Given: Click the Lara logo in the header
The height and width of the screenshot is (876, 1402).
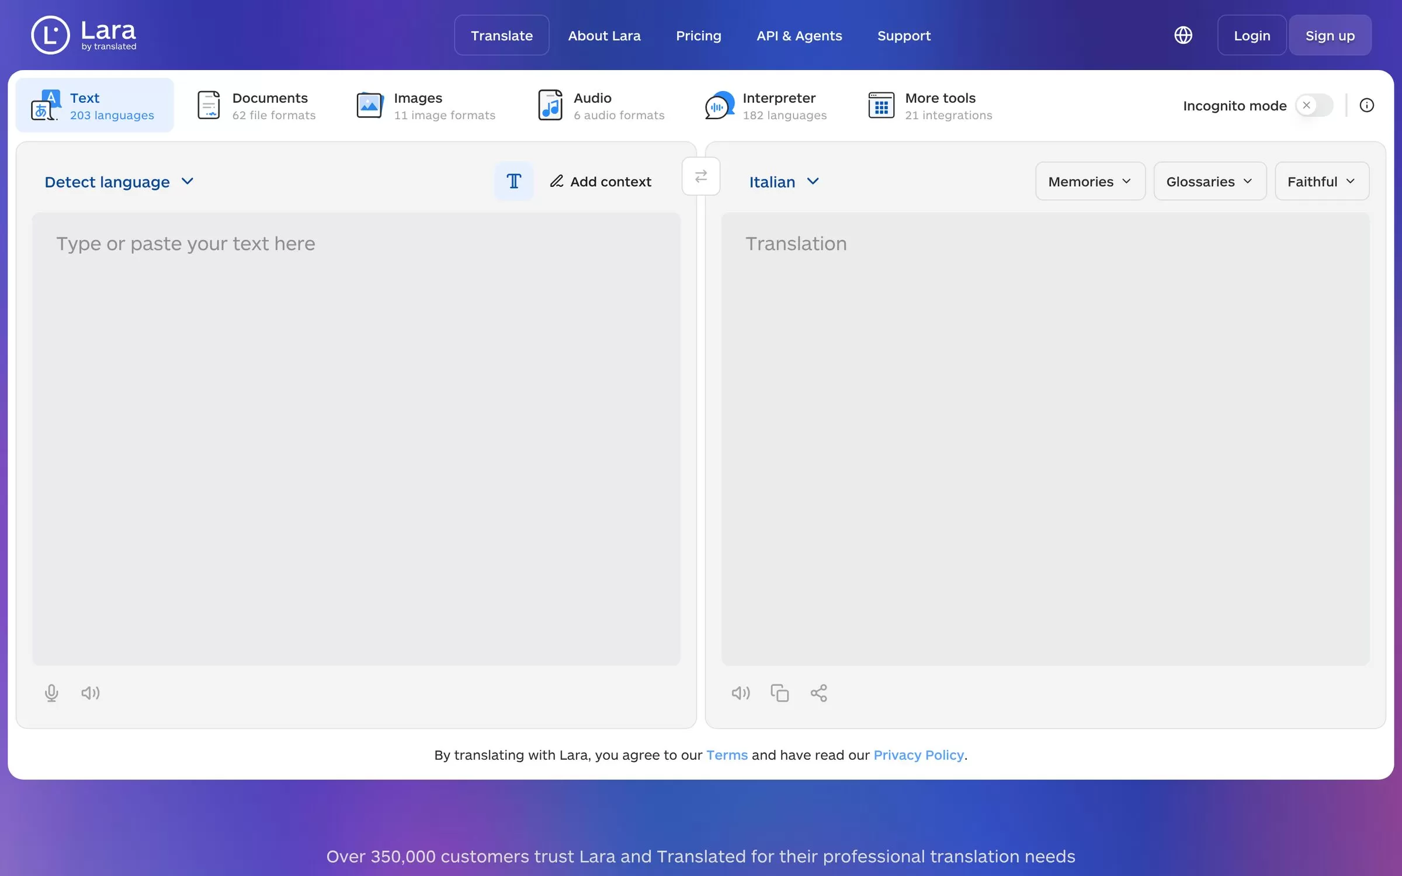Looking at the screenshot, I should click(84, 35).
